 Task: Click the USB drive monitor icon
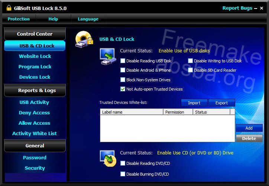click(107, 56)
